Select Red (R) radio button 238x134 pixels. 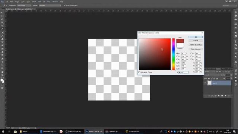click(177, 63)
